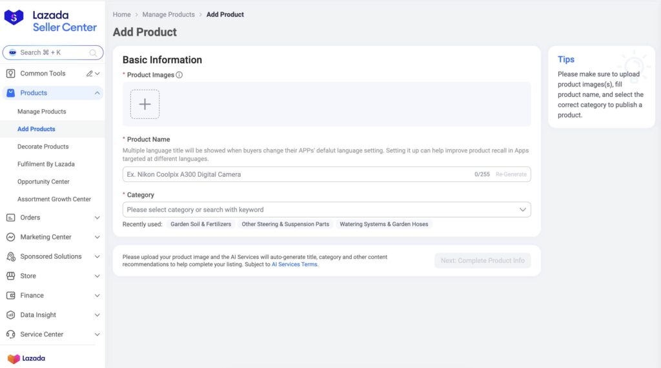The height and width of the screenshot is (368, 661).
Task: Click the Marketing Center label
Action: tap(46, 237)
